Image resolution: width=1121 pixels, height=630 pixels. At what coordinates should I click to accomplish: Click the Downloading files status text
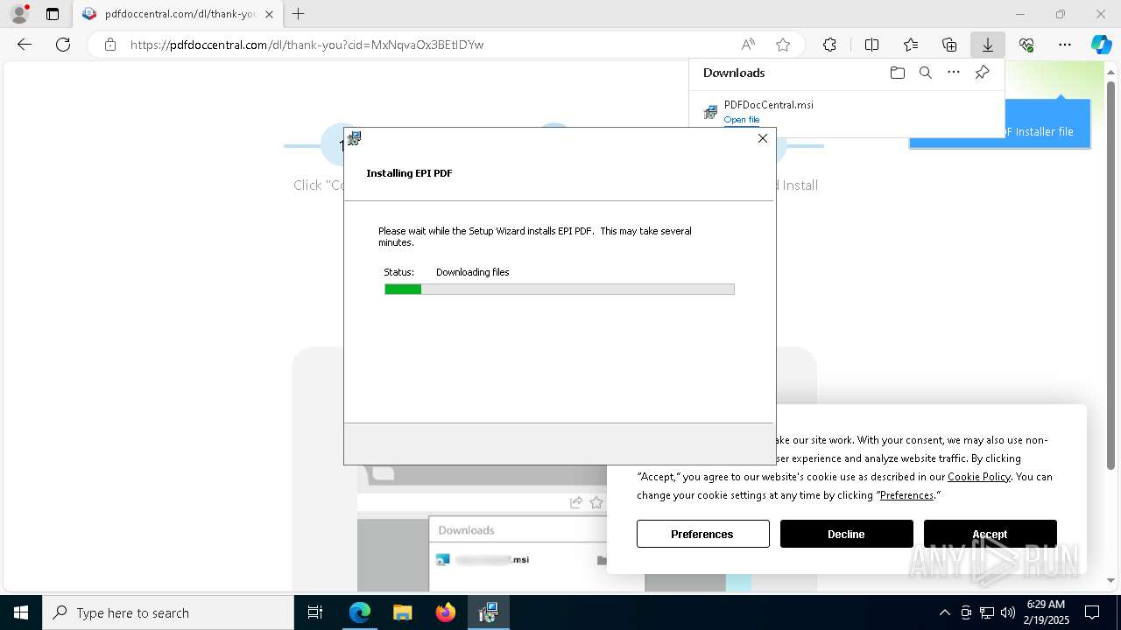[473, 272]
